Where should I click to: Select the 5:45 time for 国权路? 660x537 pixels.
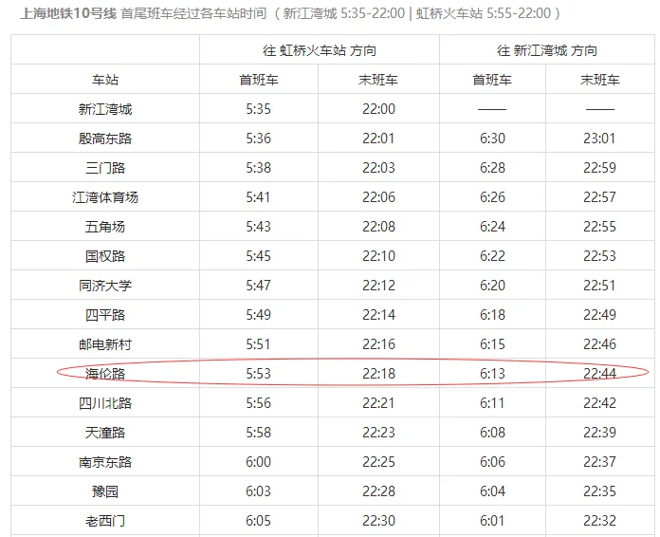pyautogui.click(x=259, y=256)
